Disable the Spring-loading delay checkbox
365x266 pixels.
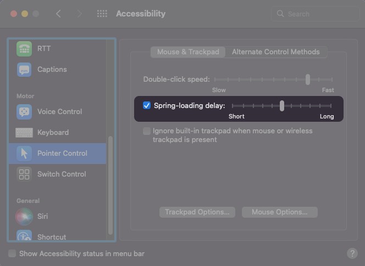pos(147,105)
